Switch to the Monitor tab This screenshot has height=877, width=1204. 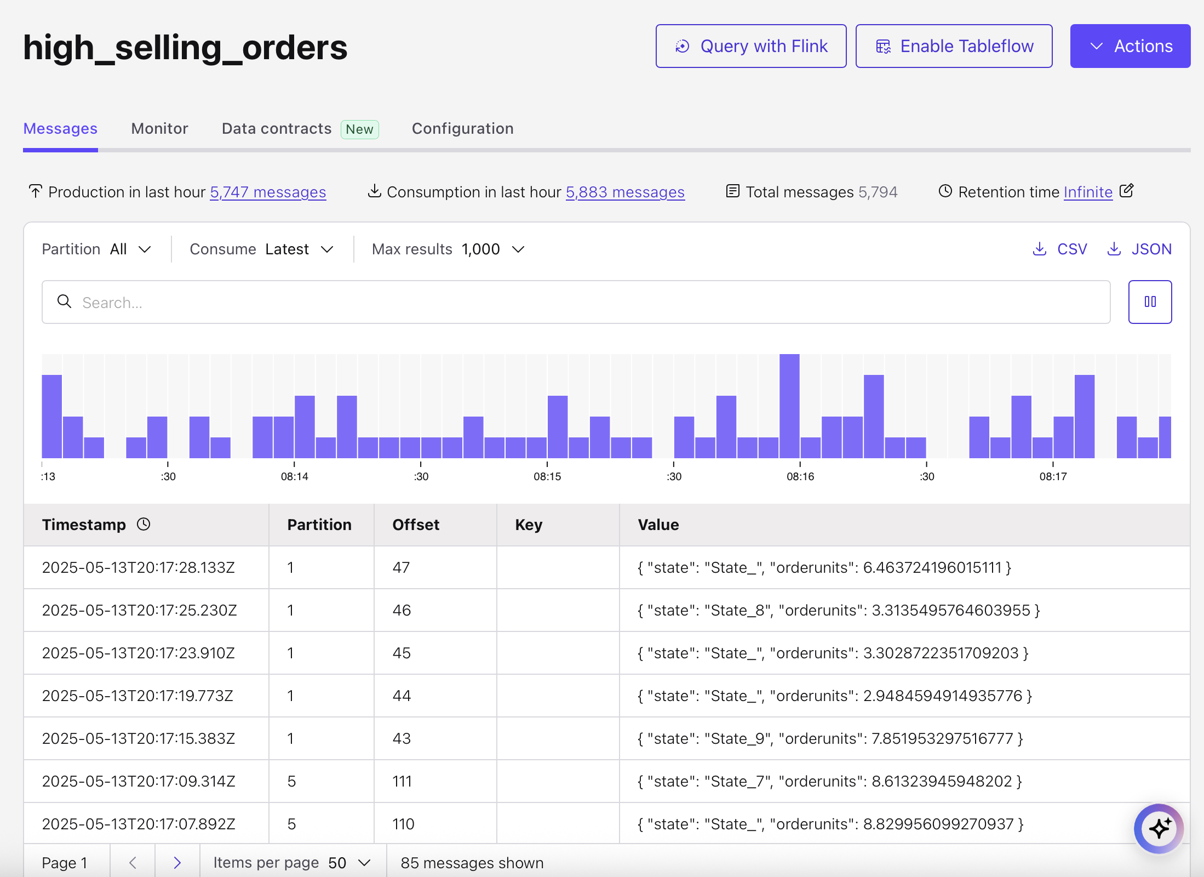(x=159, y=129)
